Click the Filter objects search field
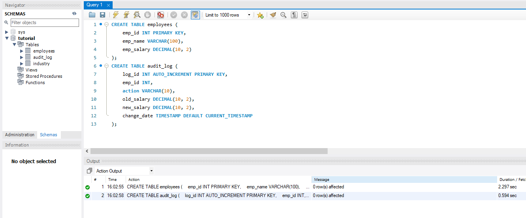This screenshot has height=218, width=526. click(x=44, y=23)
